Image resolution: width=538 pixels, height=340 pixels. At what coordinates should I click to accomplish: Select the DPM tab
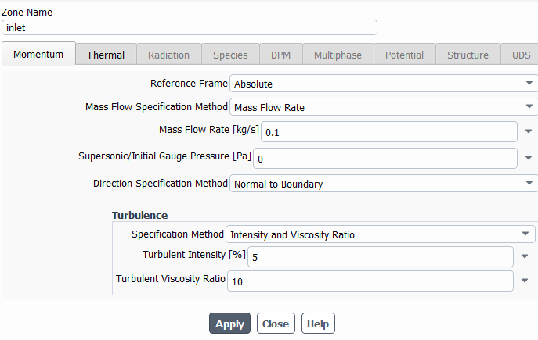[x=280, y=55]
